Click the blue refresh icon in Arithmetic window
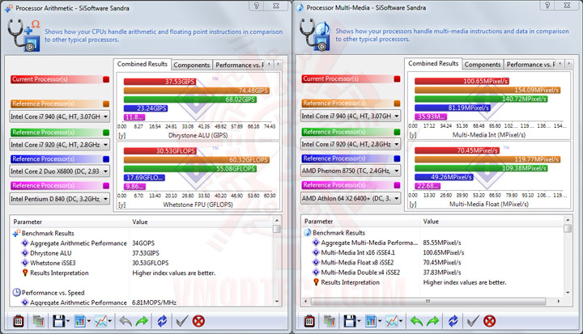 pos(162,321)
